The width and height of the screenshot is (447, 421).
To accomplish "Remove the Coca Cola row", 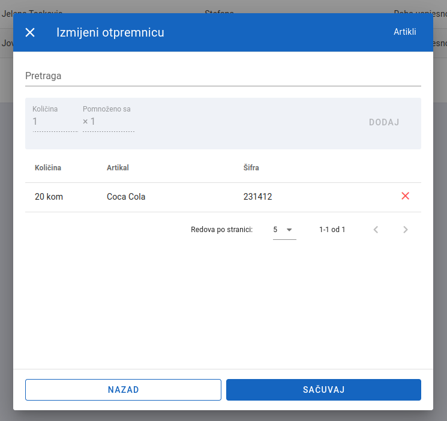I will click(405, 196).
